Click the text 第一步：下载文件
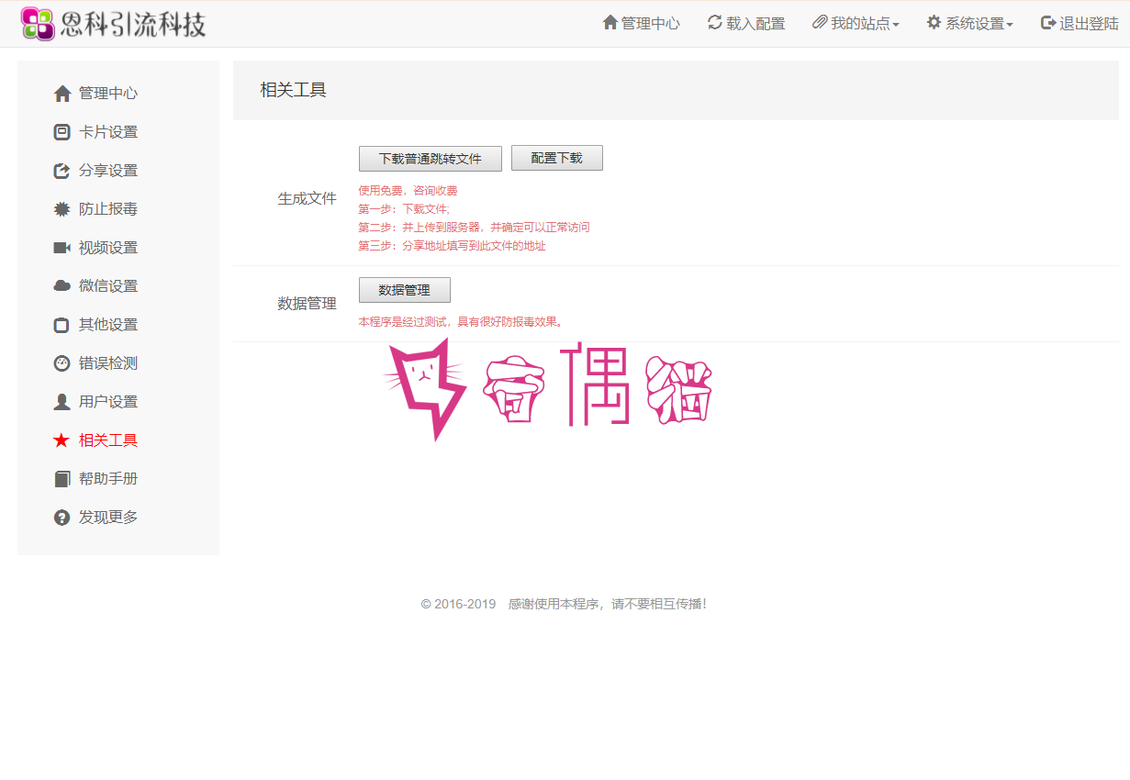The height and width of the screenshot is (780, 1130). pos(403,209)
